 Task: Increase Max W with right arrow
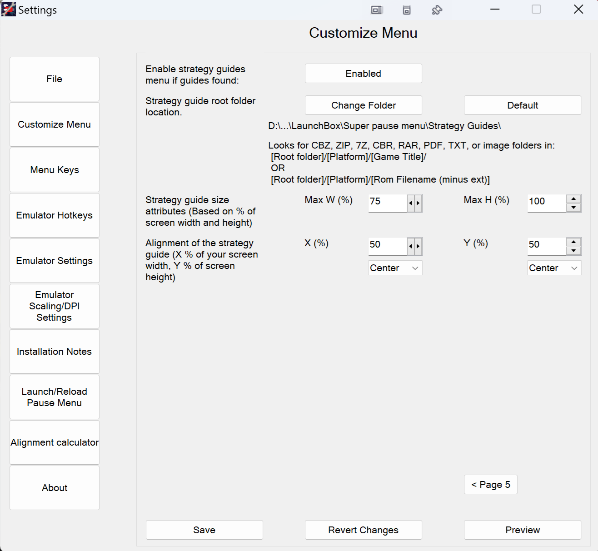(x=419, y=203)
